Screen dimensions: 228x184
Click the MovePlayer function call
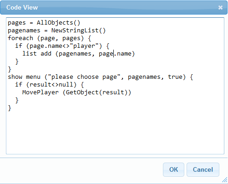click(41, 92)
